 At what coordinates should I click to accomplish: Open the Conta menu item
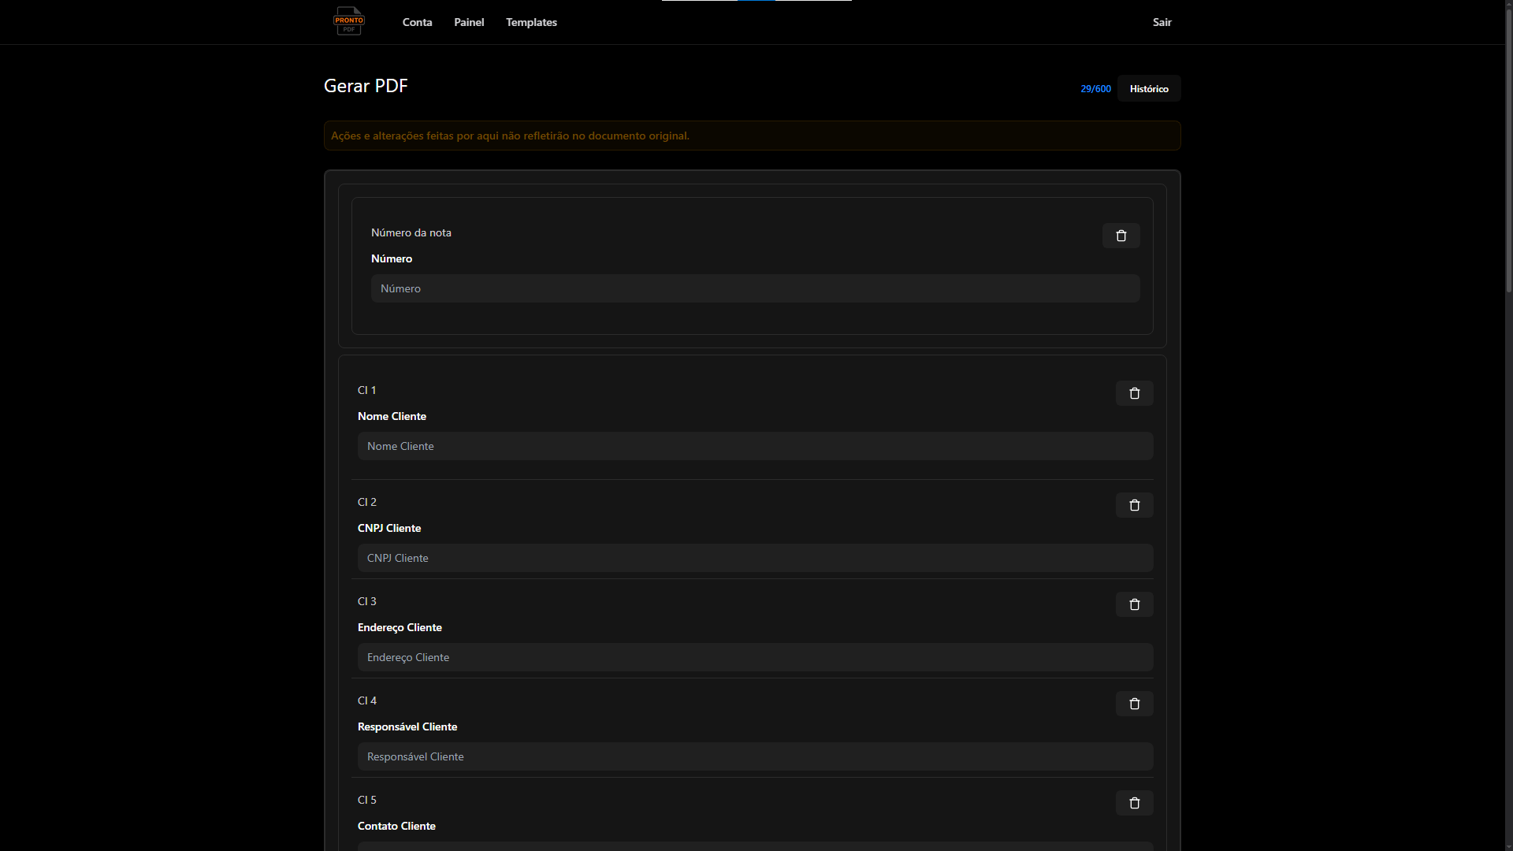click(x=417, y=22)
